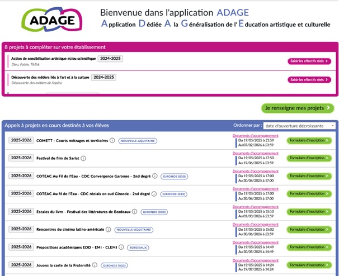This screenshot has height=276, width=339.
Task: Click GIRONDE (033) tag on Convergence Garonne row
Action: 175,177
